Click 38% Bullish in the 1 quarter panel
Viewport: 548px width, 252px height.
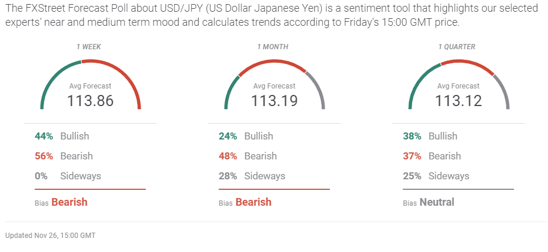click(x=431, y=136)
